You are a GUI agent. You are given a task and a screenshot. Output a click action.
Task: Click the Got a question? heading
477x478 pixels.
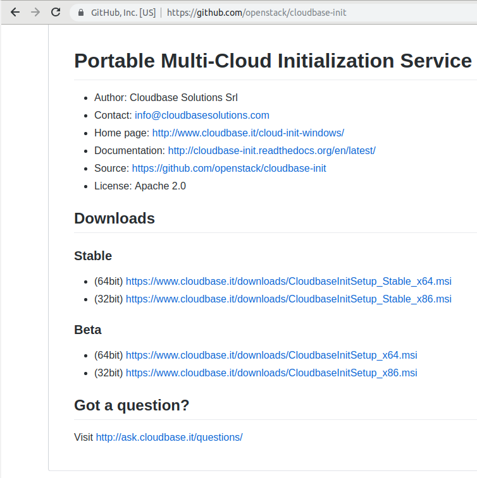coord(132,405)
